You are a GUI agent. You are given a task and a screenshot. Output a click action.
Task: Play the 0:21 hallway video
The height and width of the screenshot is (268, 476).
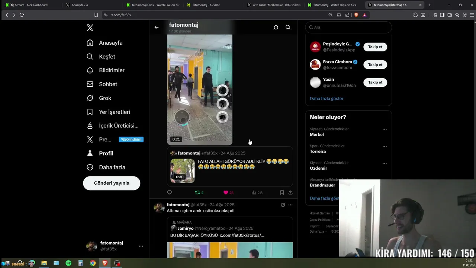point(200,89)
